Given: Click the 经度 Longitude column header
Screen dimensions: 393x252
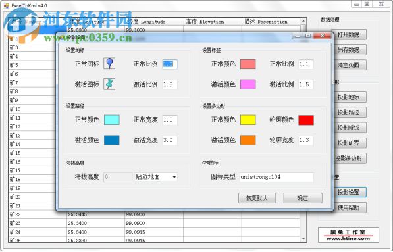Looking at the screenshot, I should point(154,22).
